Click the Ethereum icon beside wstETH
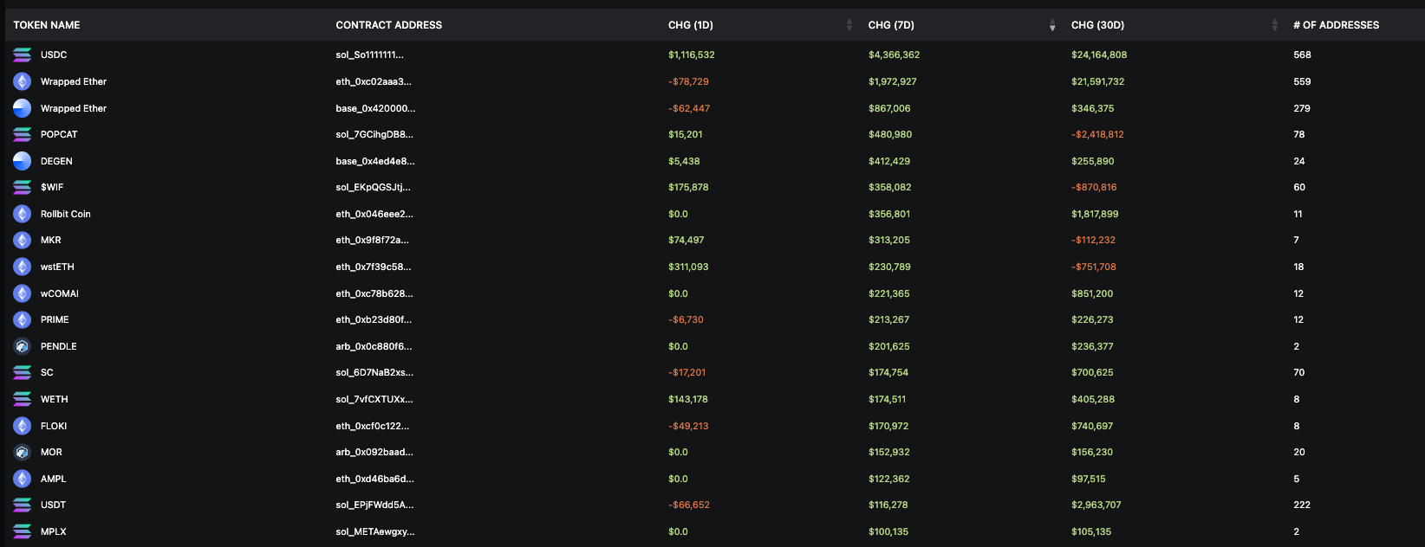This screenshot has height=547, width=1425. click(23, 267)
